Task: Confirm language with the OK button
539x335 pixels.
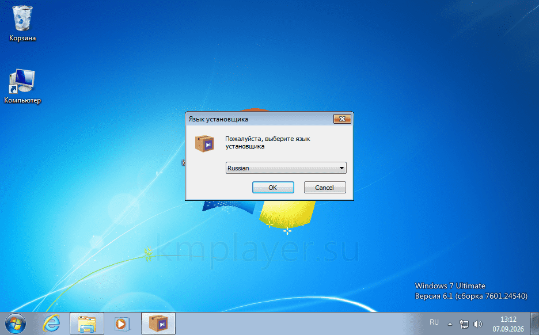Action: (x=273, y=188)
